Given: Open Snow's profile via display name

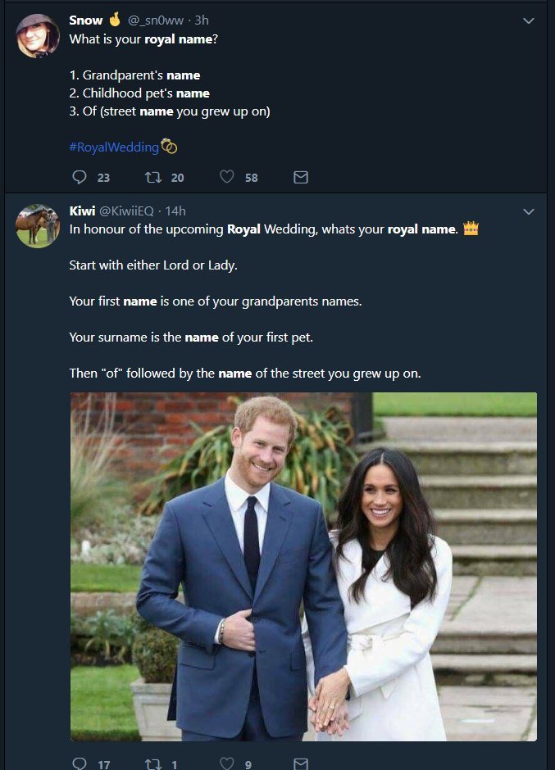Looking at the screenshot, I should click(x=86, y=20).
